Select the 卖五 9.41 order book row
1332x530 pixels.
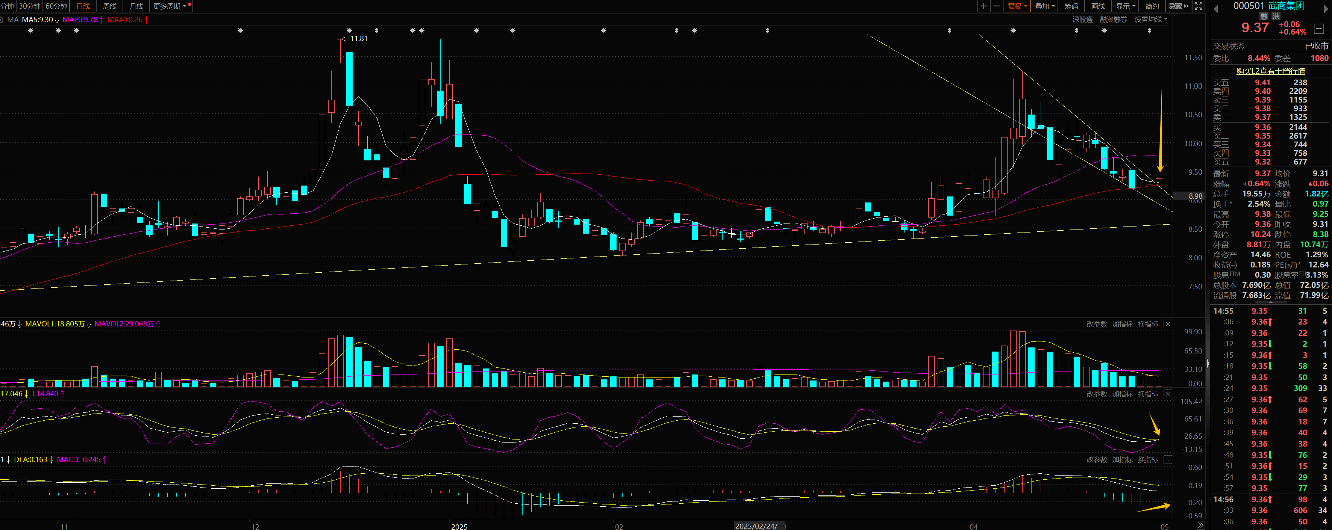pyautogui.click(x=1270, y=82)
